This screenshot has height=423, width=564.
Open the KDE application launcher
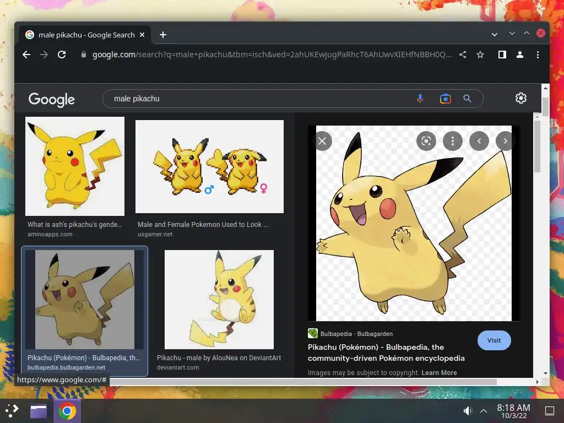click(x=12, y=411)
